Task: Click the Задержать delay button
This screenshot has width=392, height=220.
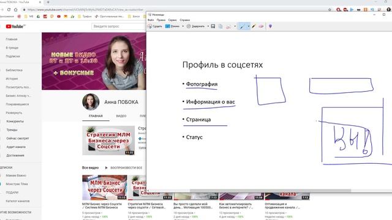Action: (x=196, y=26)
